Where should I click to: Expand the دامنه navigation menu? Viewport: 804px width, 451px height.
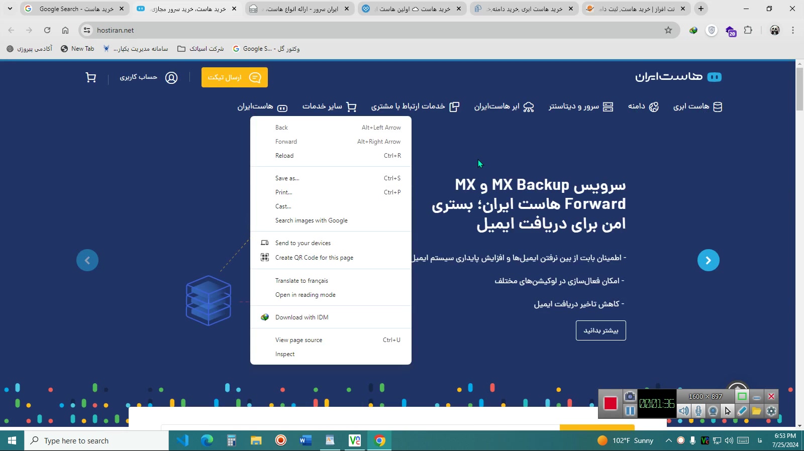643,106
